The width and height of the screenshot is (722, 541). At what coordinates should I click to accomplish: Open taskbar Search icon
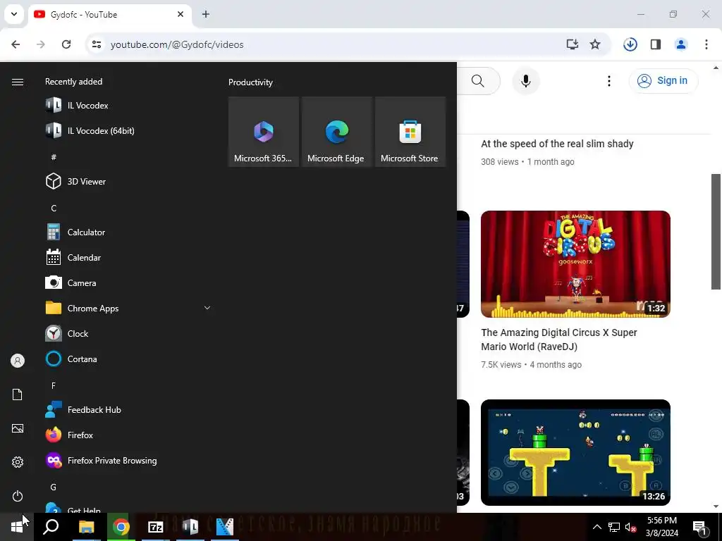51,527
